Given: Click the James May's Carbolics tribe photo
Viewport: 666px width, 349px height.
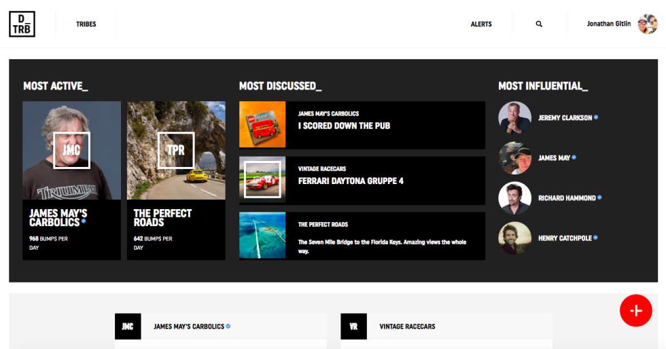Looking at the screenshot, I should pyautogui.click(x=72, y=150).
